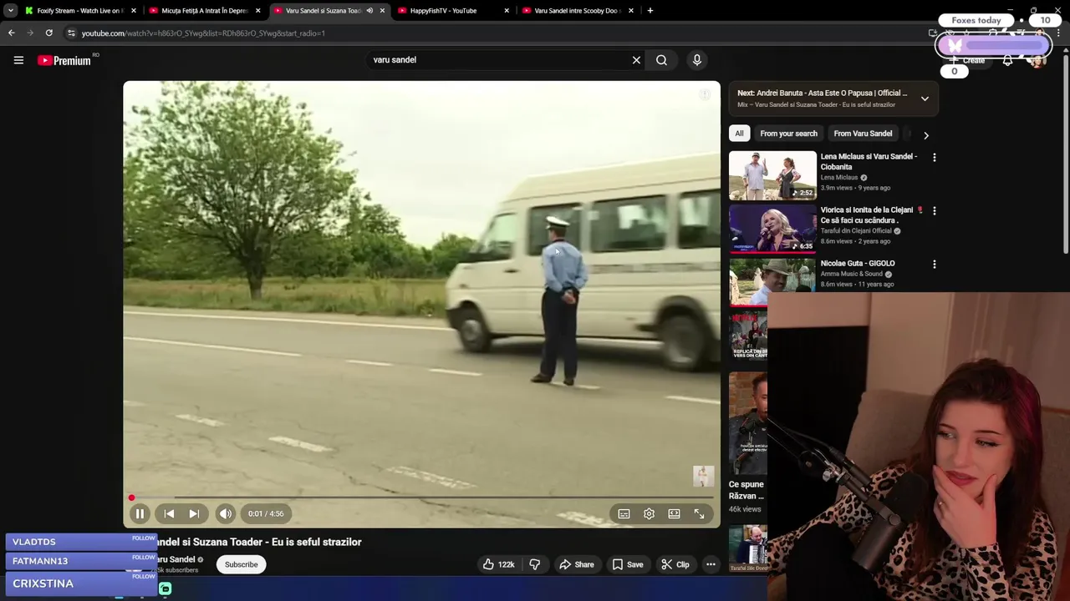Pause the playing video
The width and height of the screenshot is (1070, 601).
(140, 514)
